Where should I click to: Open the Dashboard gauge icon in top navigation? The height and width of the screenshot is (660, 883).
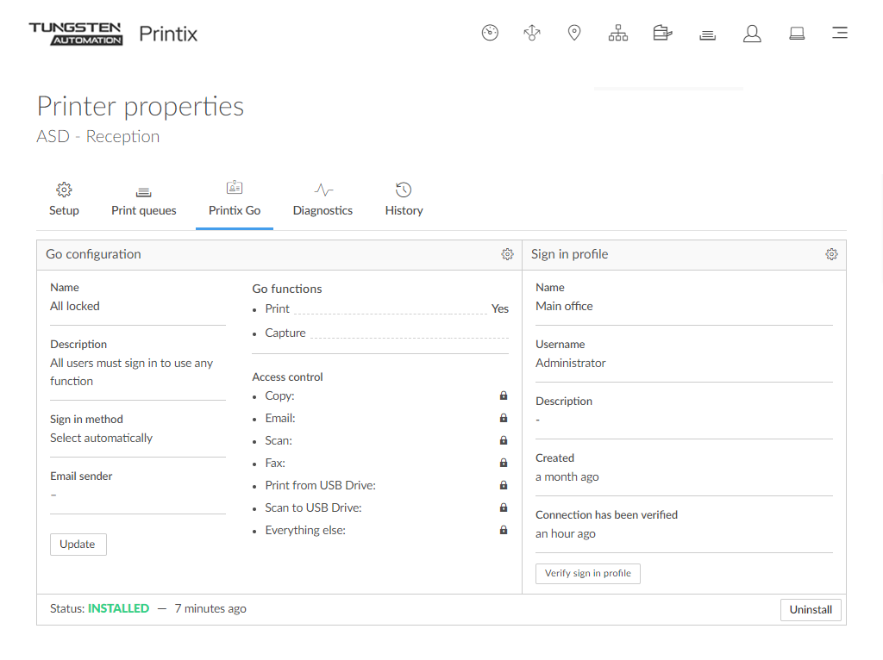click(x=490, y=34)
